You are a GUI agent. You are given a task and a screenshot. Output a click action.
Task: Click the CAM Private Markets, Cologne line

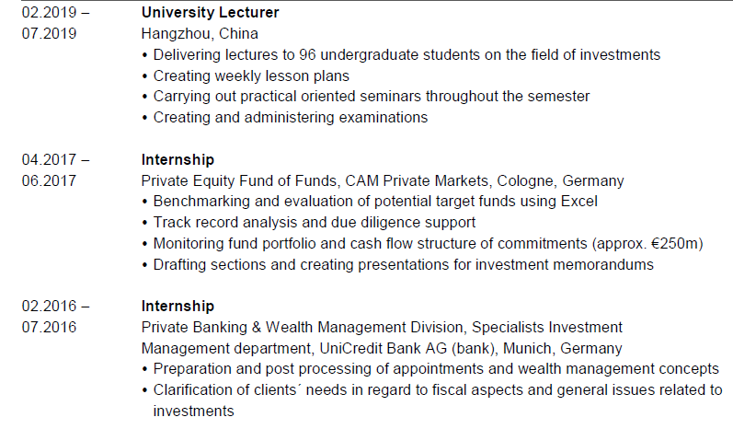[382, 180]
